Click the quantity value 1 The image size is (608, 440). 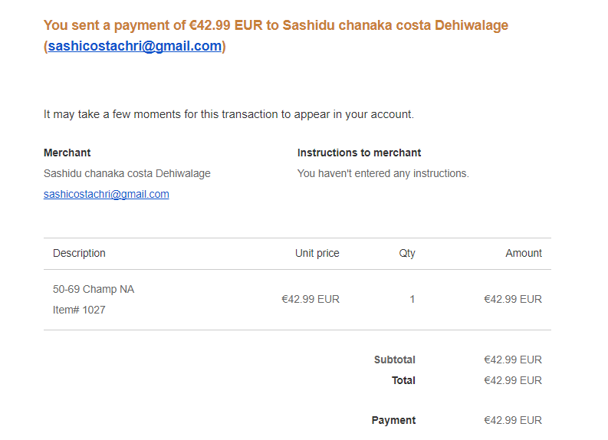tap(412, 299)
